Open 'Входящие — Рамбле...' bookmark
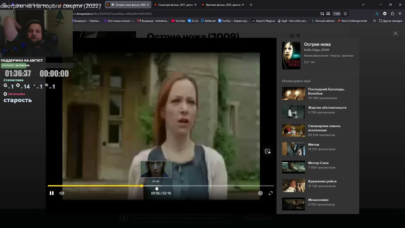This screenshot has width=405, height=228. pyautogui.click(x=87, y=21)
